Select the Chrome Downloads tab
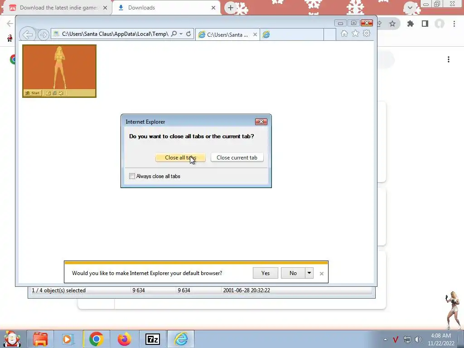 coord(166,8)
